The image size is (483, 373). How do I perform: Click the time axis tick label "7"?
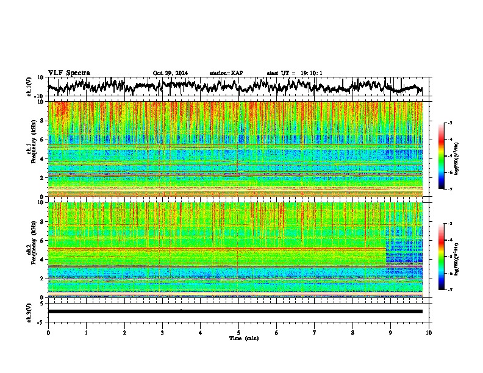coord(315,333)
